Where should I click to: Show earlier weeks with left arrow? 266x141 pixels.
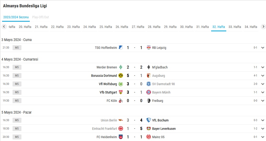point(4,27)
